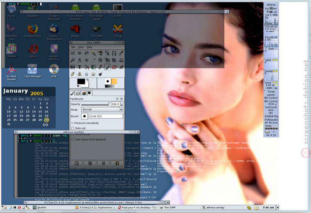Open the Help menu in GIMP
Image resolution: width=311 pixels, height=213 pixels.
[89, 47]
